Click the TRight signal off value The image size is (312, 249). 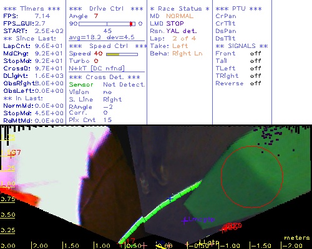coord(256,76)
